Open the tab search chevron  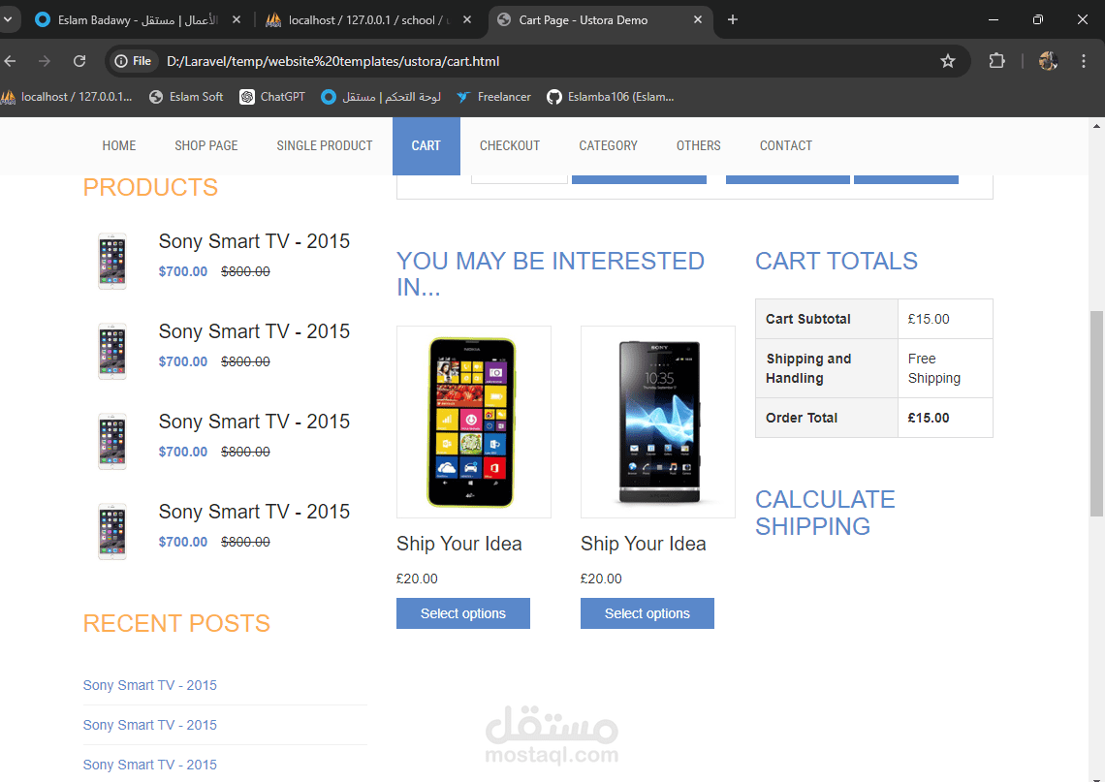(8, 19)
